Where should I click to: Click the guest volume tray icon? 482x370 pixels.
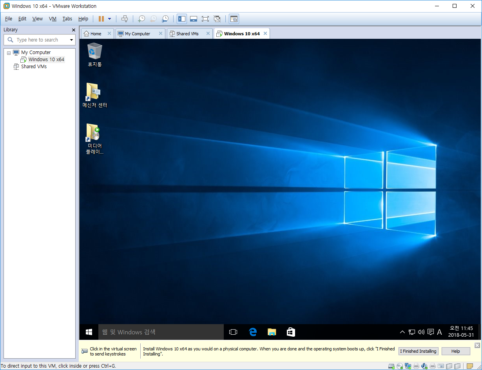click(x=421, y=332)
